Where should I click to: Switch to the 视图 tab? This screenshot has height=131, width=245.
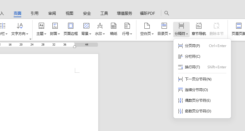(x=69, y=13)
